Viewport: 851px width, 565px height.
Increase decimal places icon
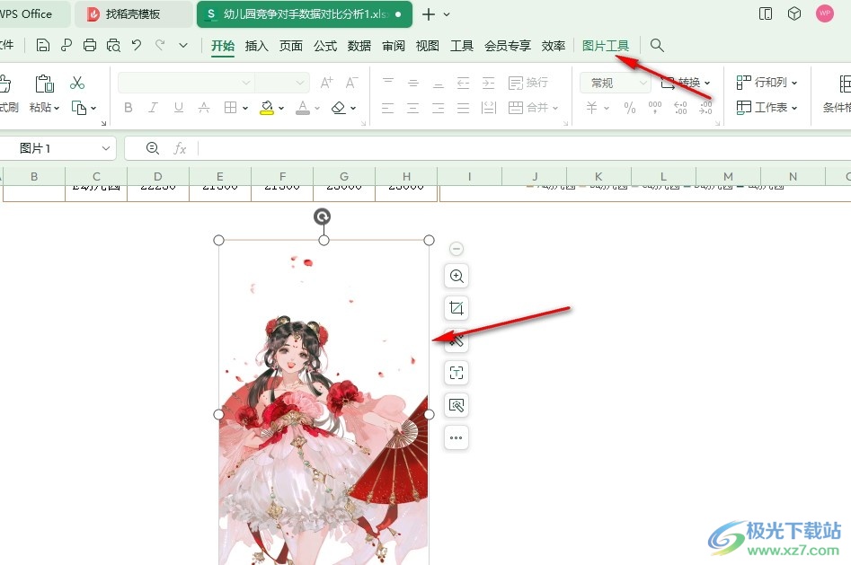pos(680,108)
